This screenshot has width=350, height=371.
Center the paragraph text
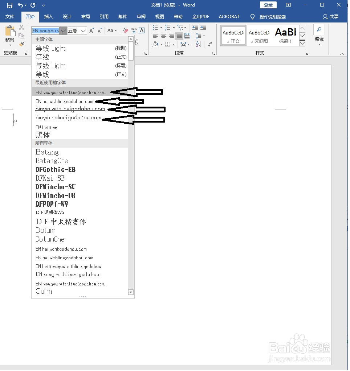pos(163,36)
